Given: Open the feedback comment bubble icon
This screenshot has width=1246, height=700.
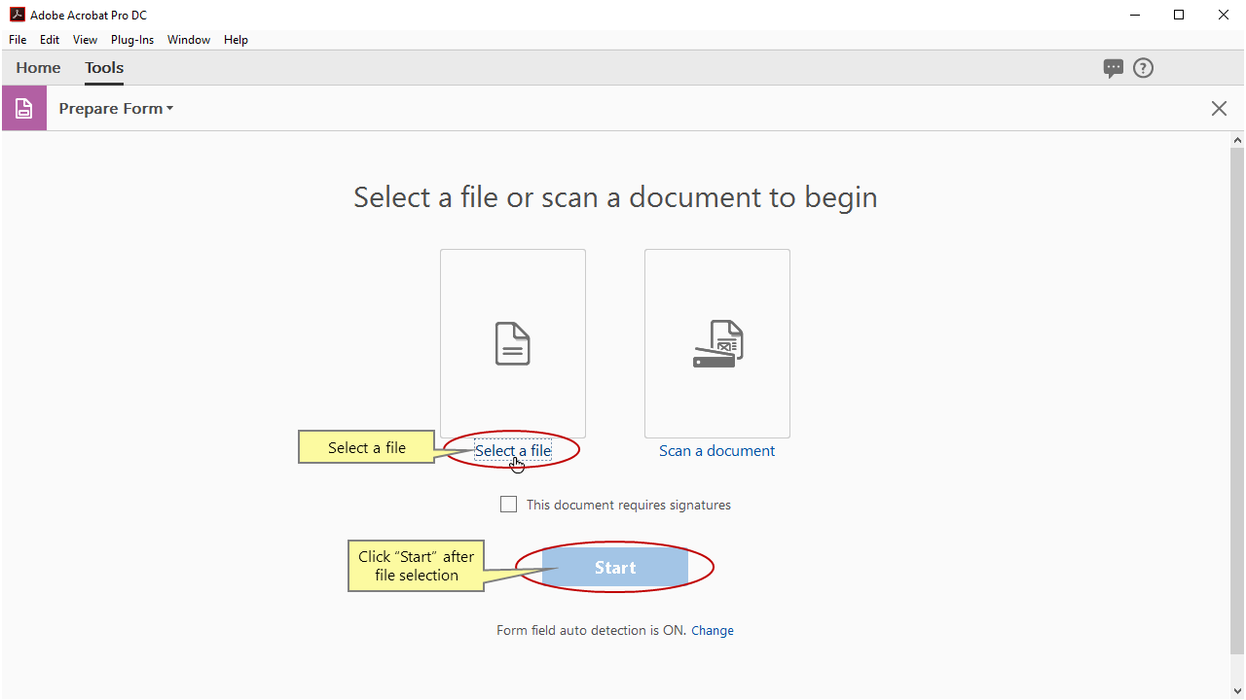Looking at the screenshot, I should (1113, 68).
